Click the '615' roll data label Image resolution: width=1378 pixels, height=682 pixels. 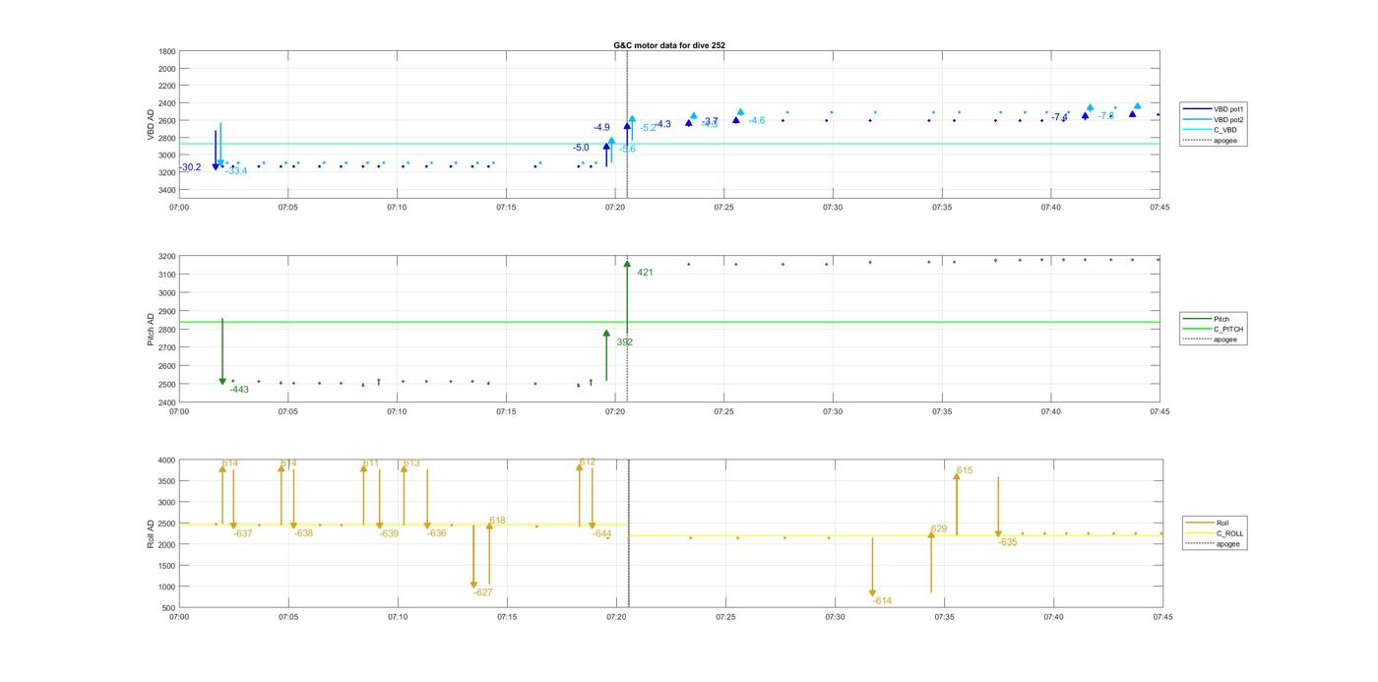964,470
